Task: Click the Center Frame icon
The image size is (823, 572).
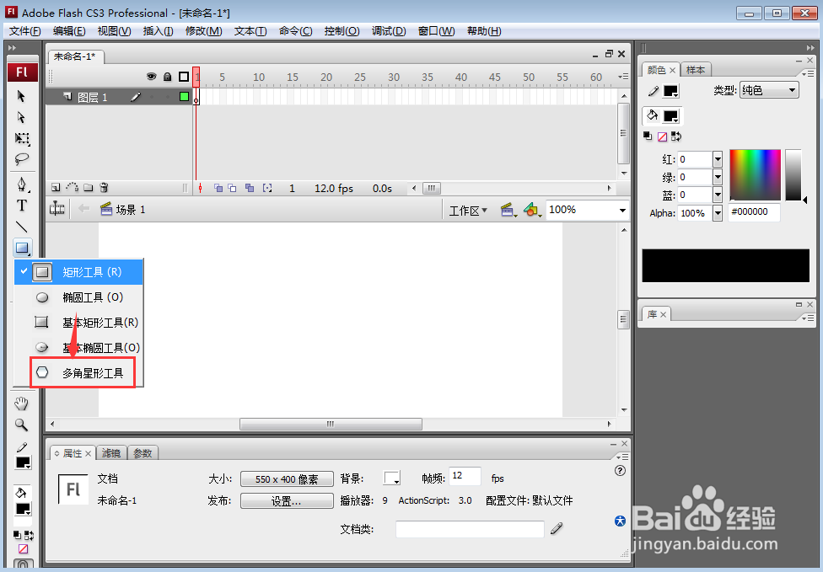Action: point(200,188)
